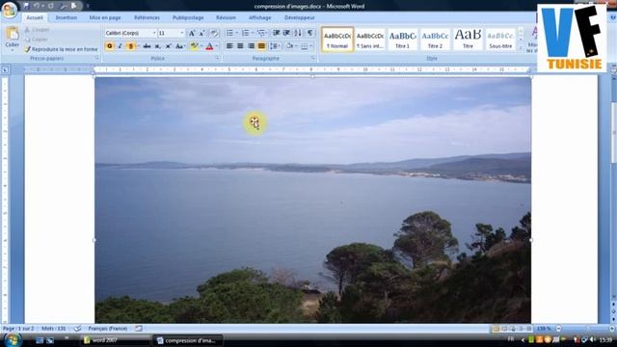This screenshot has width=617, height=347.
Task: Switch to the Mise en page tab
Action: 105,17
